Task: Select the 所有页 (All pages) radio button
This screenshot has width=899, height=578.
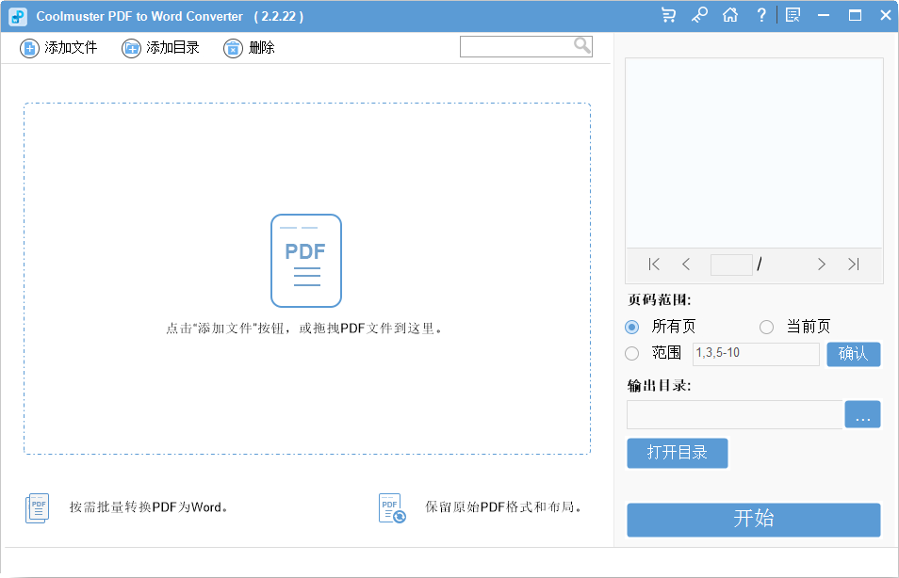Action: click(631, 327)
